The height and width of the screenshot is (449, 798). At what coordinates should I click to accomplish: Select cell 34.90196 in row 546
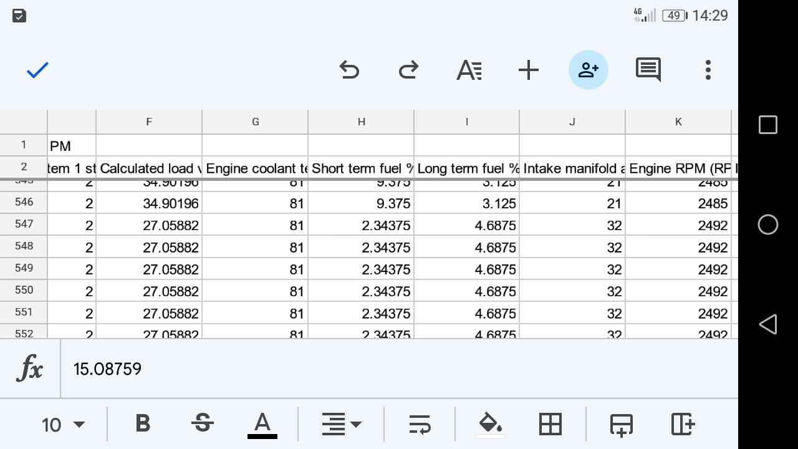pyautogui.click(x=149, y=203)
